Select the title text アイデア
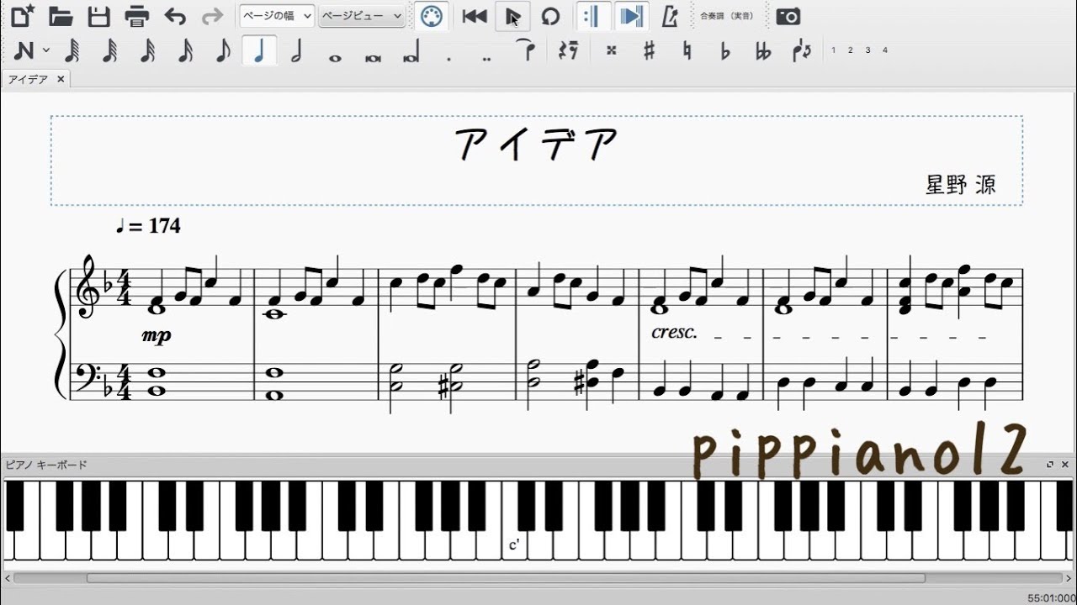Viewport: 1077px width, 605px height. [x=537, y=145]
